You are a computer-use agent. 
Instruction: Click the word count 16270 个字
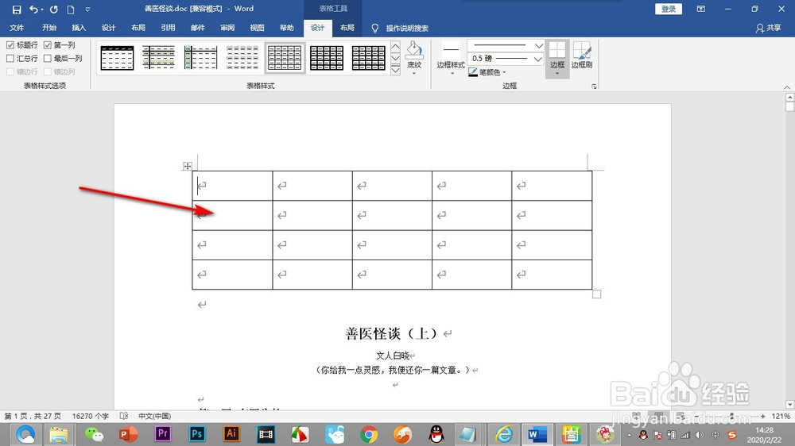pyautogui.click(x=91, y=416)
